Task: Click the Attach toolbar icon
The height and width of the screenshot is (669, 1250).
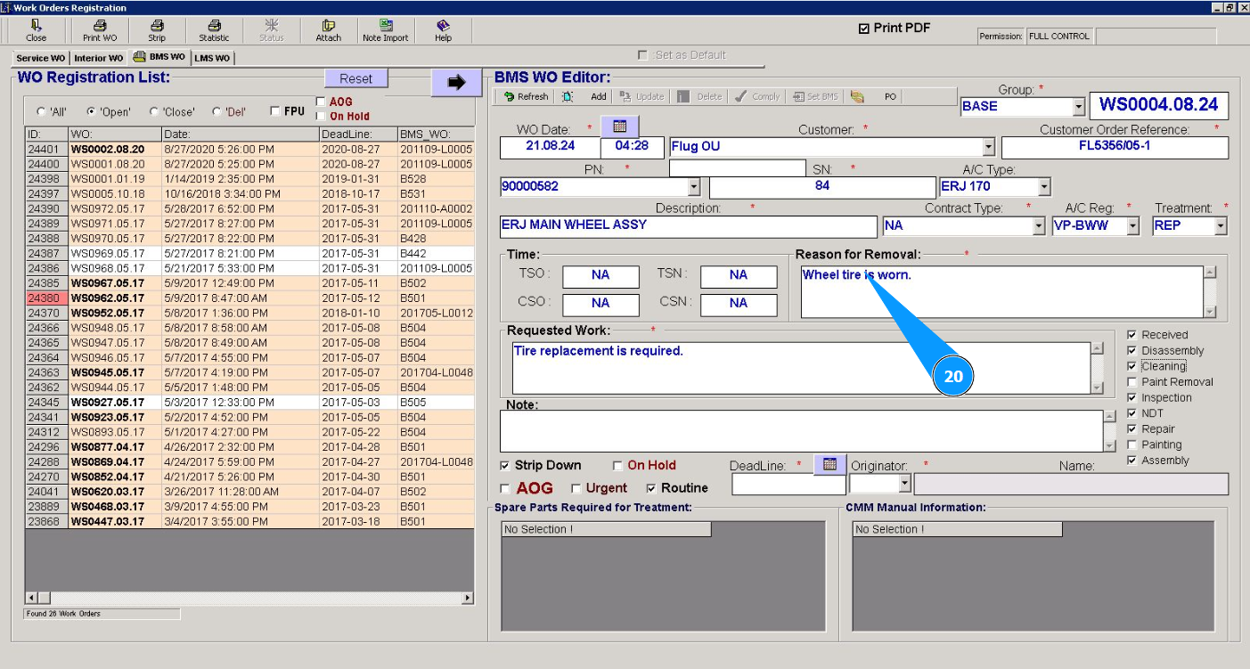Action: pyautogui.click(x=328, y=30)
